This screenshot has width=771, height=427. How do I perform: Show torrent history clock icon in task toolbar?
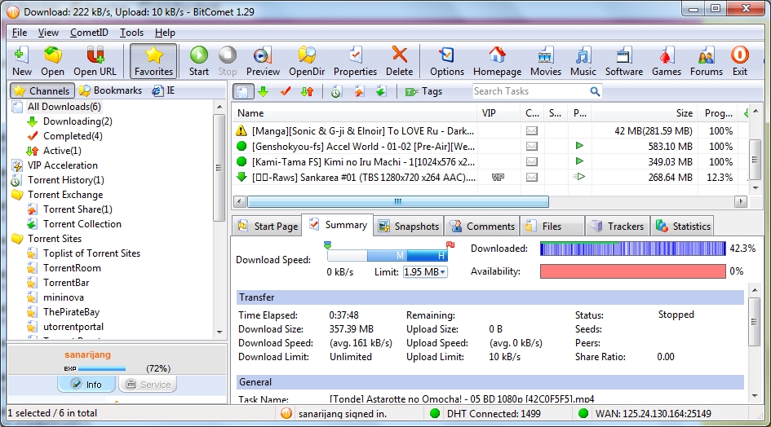tap(336, 91)
